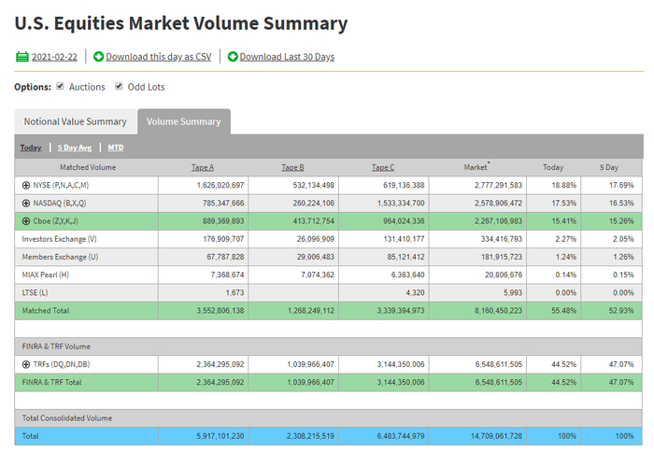Screen dimensions: 654x451
Task: Show the 5 Day Avg view
Action: point(74,148)
